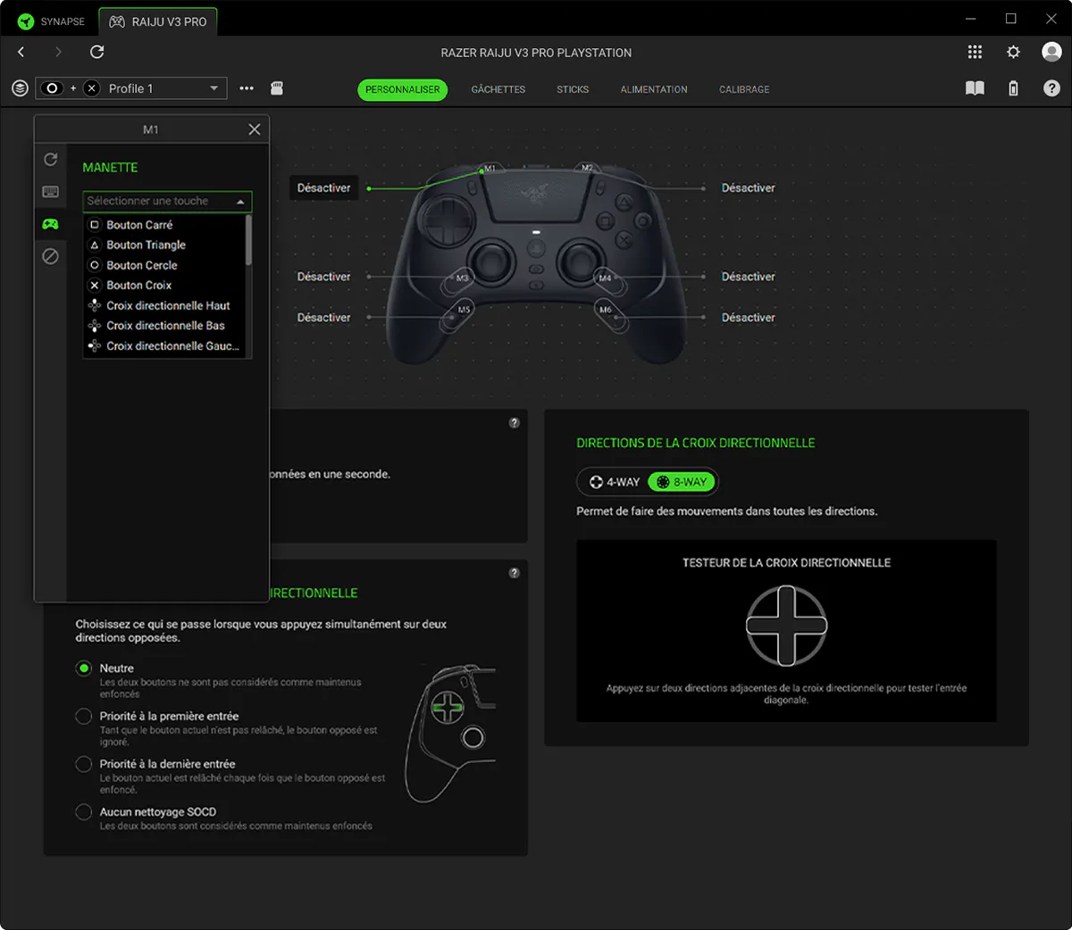Open the keyboard functions category in M1 panel

click(x=50, y=191)
